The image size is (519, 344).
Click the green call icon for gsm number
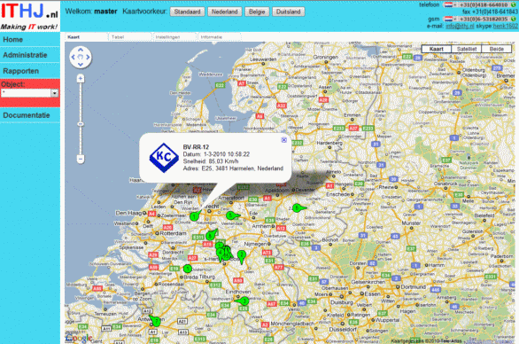(514, 19)
